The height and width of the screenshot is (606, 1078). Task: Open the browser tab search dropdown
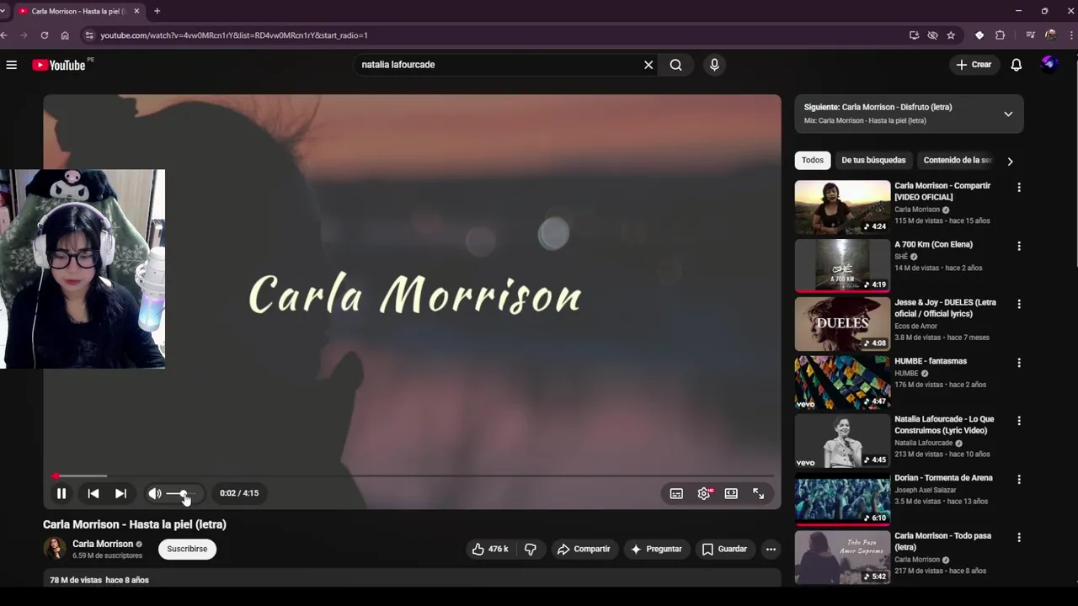pyautogui.click(x=3, y=11)
